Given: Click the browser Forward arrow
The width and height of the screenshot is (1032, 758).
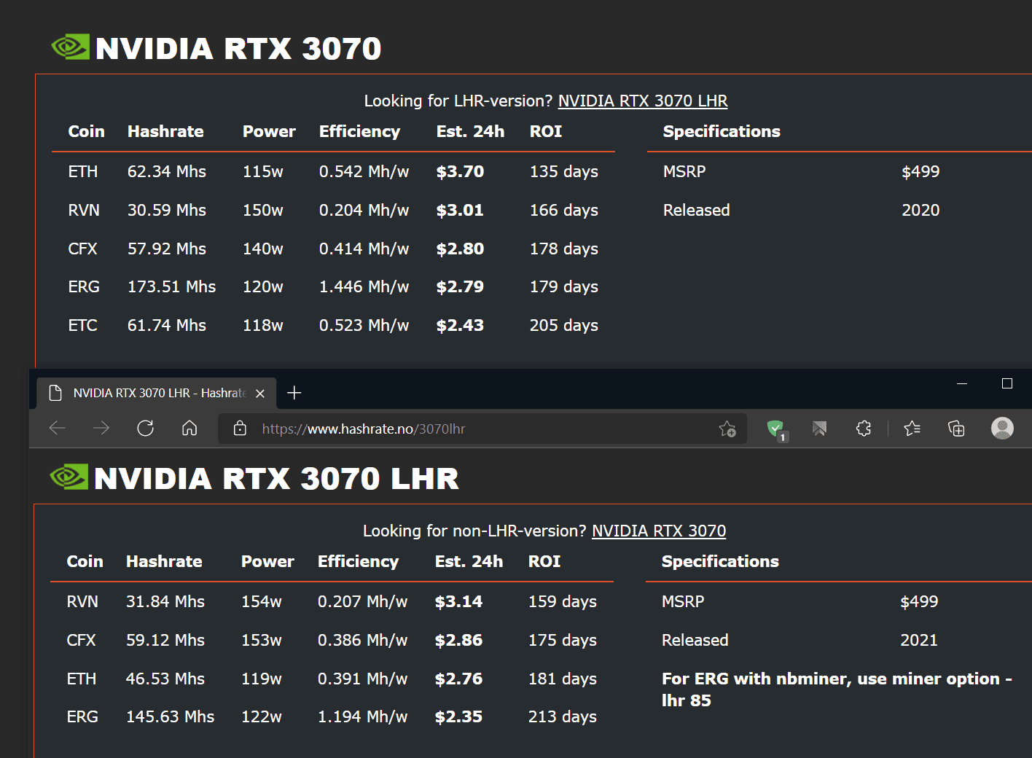Looking at the screenshot, I should [101, 428].
